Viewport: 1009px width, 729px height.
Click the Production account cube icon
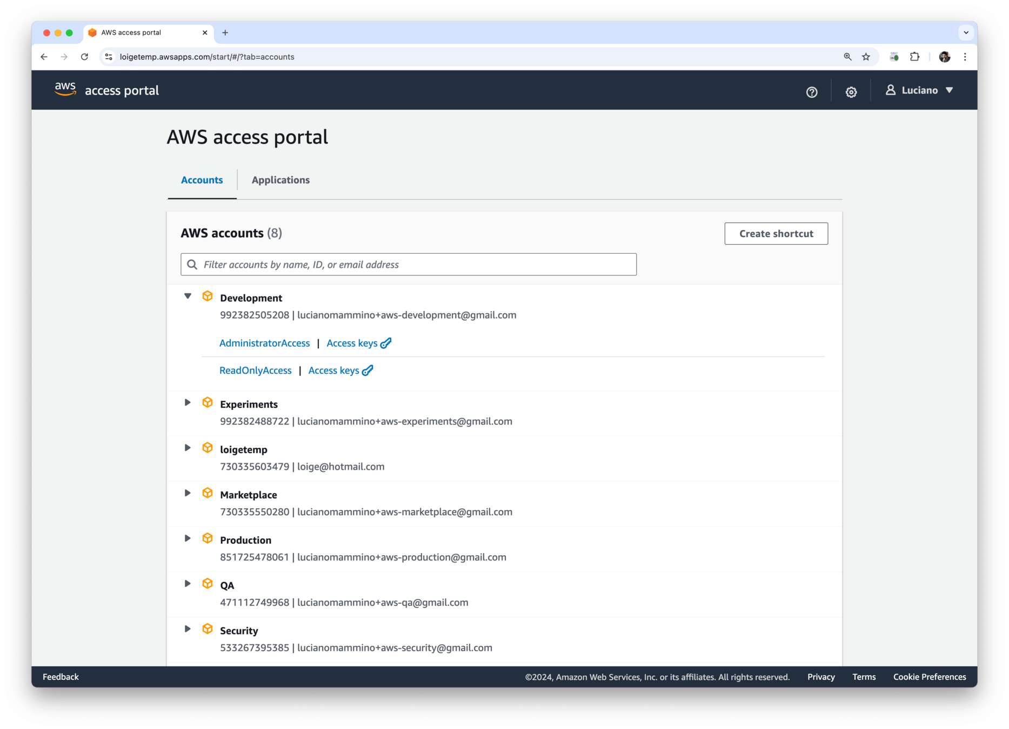tap(208, 539)
